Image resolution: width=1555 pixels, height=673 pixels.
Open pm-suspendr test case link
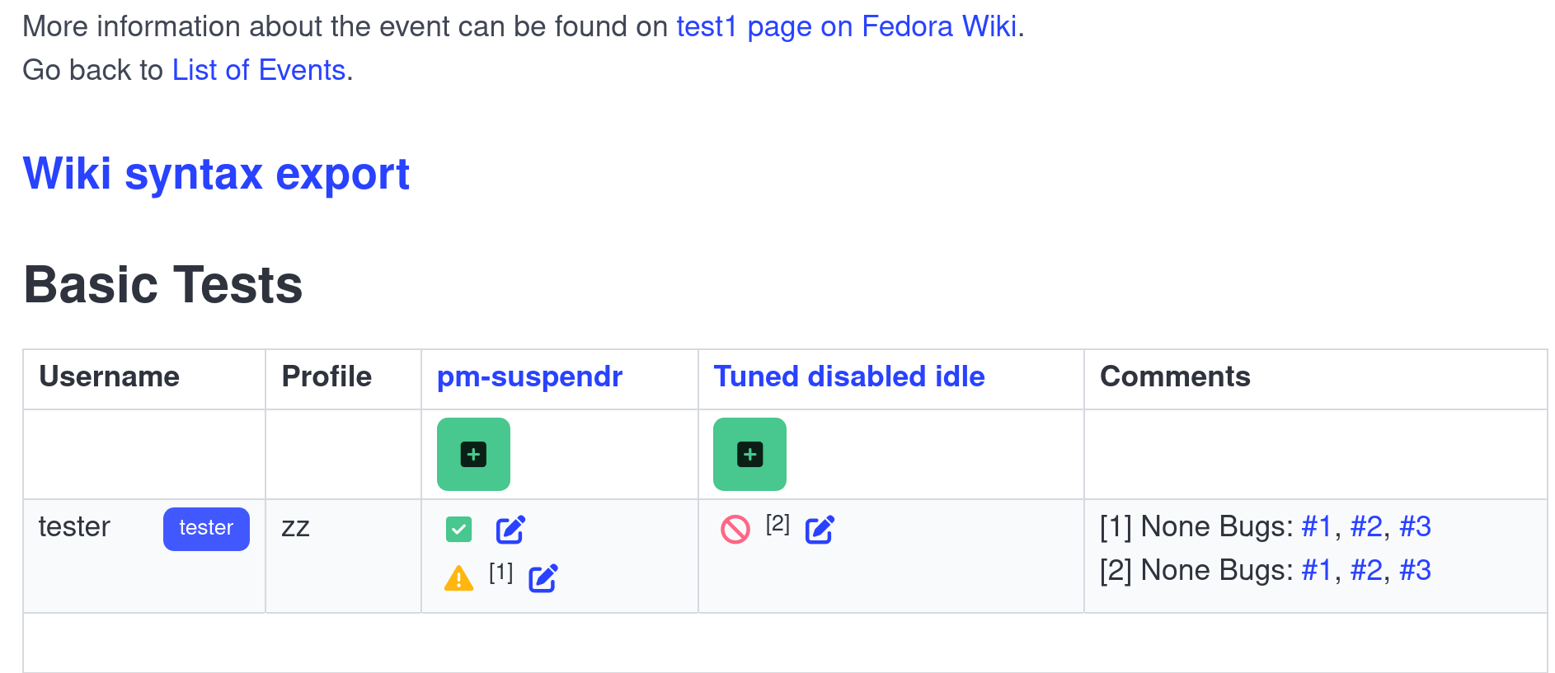[529, 376]
